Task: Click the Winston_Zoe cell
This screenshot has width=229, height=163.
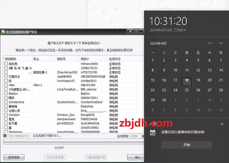Action: pyautogui.click(x=66, y=115)
